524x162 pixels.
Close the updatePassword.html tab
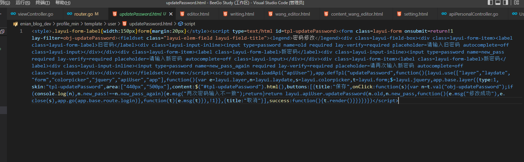[171, 14]
